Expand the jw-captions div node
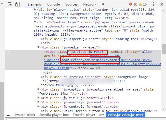The height and width of the screenshot is (120, 166). [38, 89]
